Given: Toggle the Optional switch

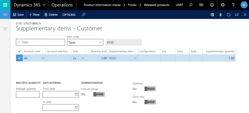Looking at the screenshot, I should (x=150, y=89).
